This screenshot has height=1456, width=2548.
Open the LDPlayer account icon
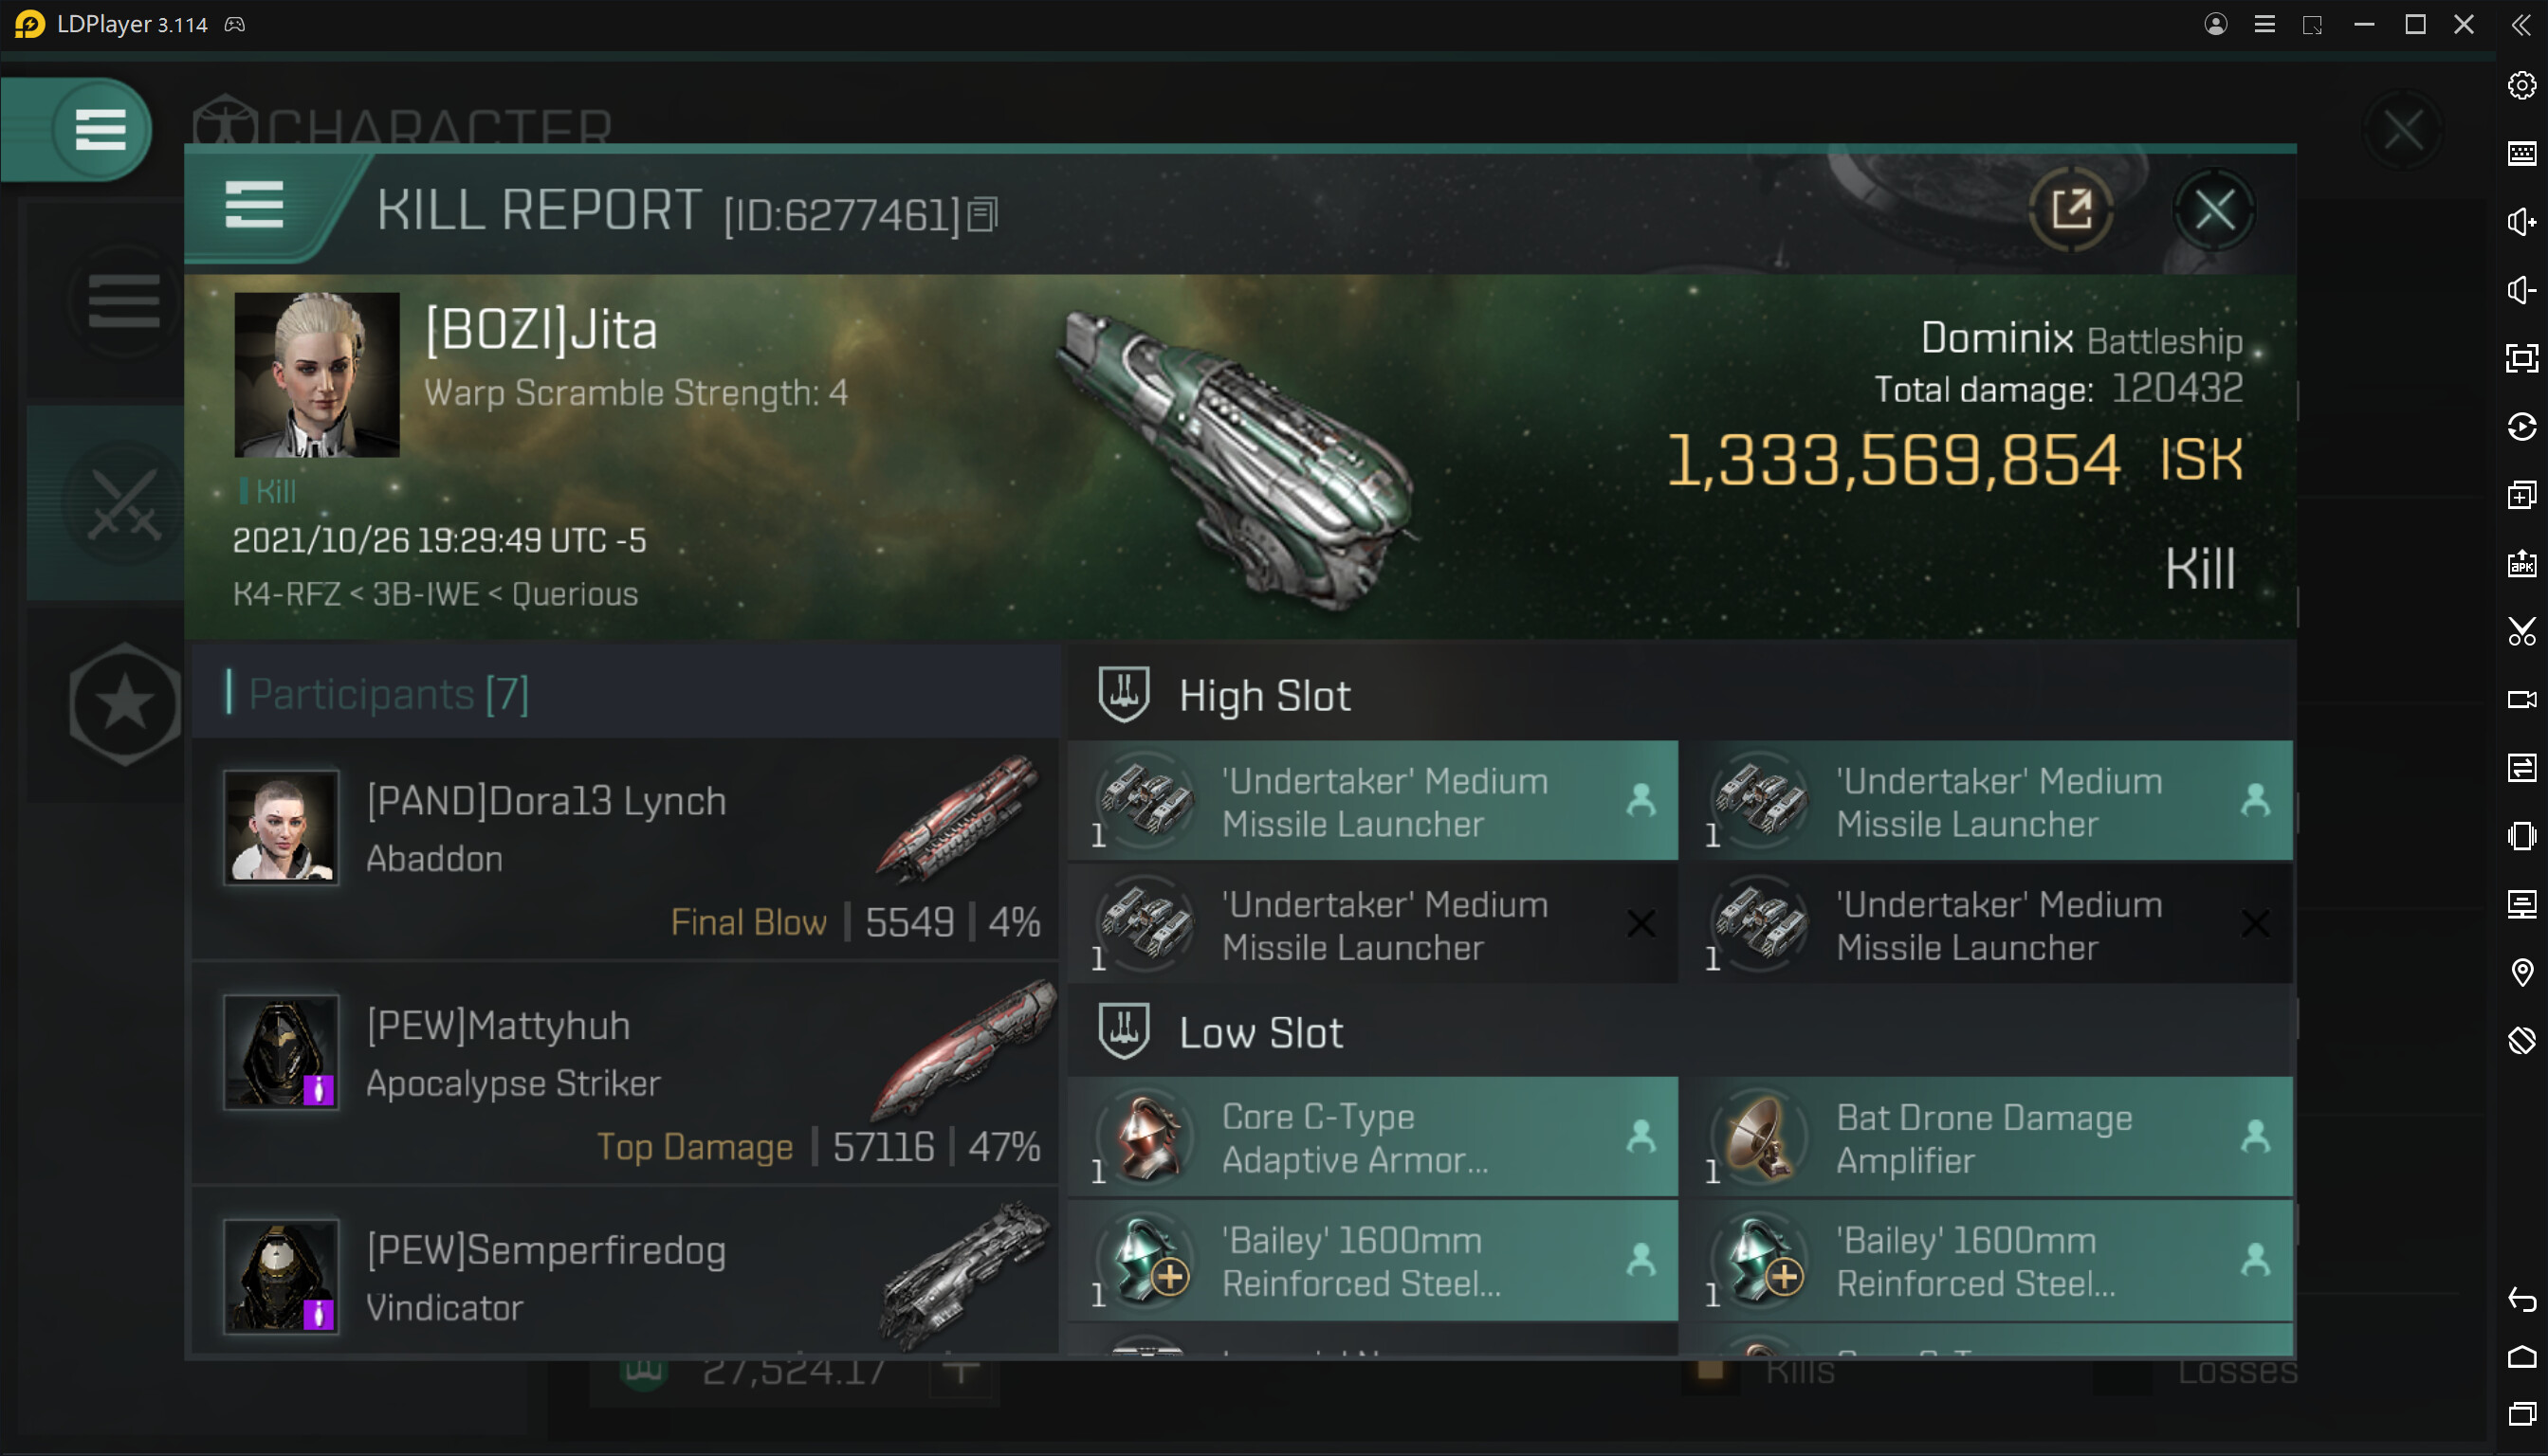2215,24
